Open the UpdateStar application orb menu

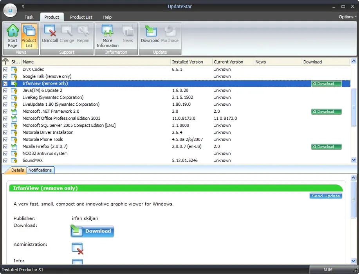coord(10,10)
